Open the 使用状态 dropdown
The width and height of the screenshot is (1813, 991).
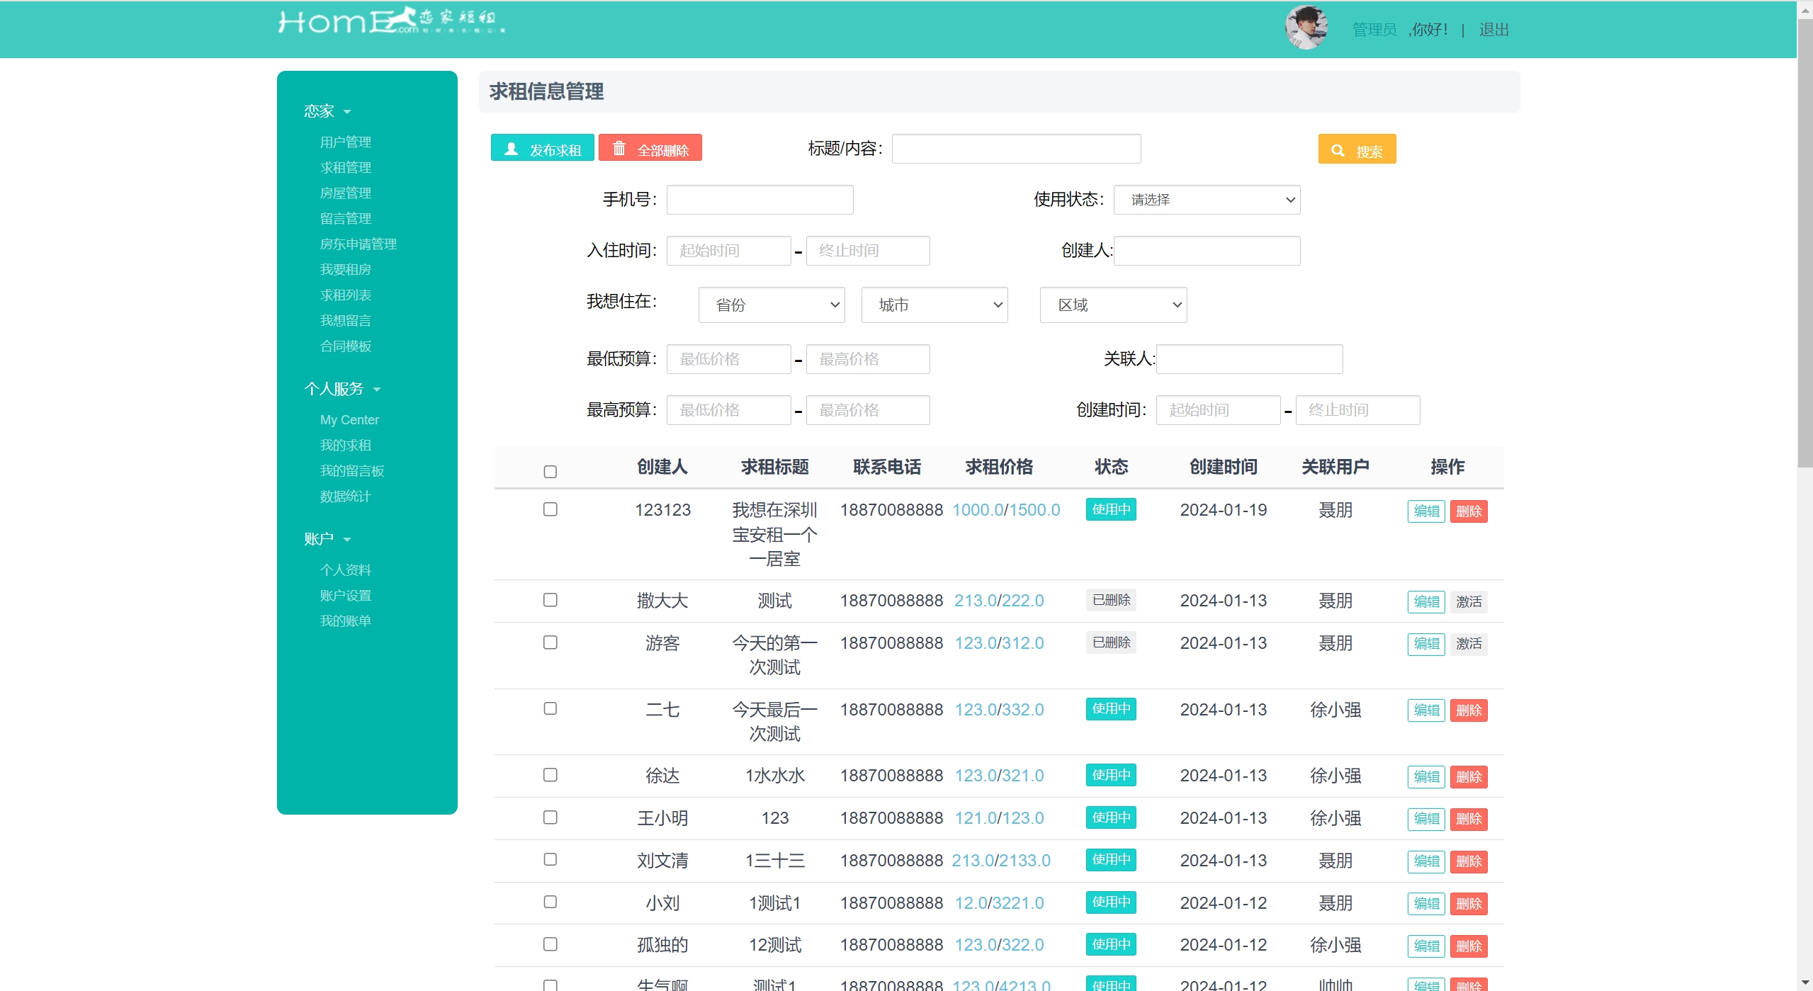tap(1207, 200)
